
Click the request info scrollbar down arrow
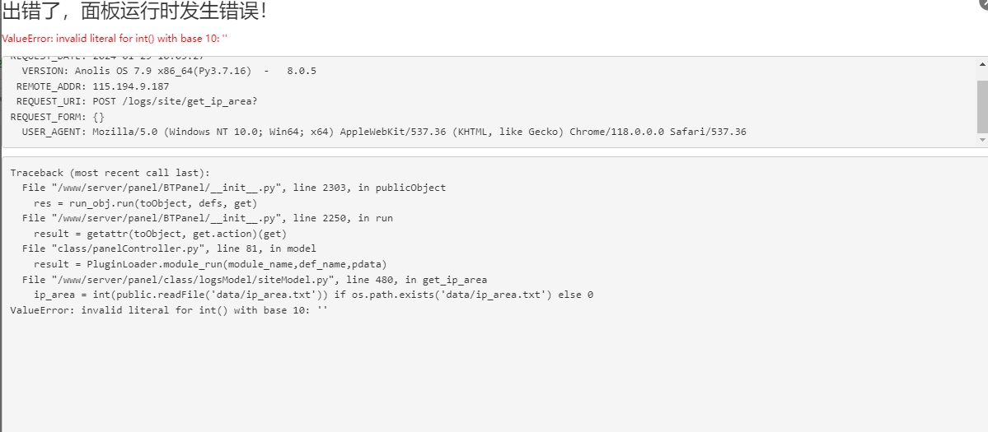tap(982, 140)
